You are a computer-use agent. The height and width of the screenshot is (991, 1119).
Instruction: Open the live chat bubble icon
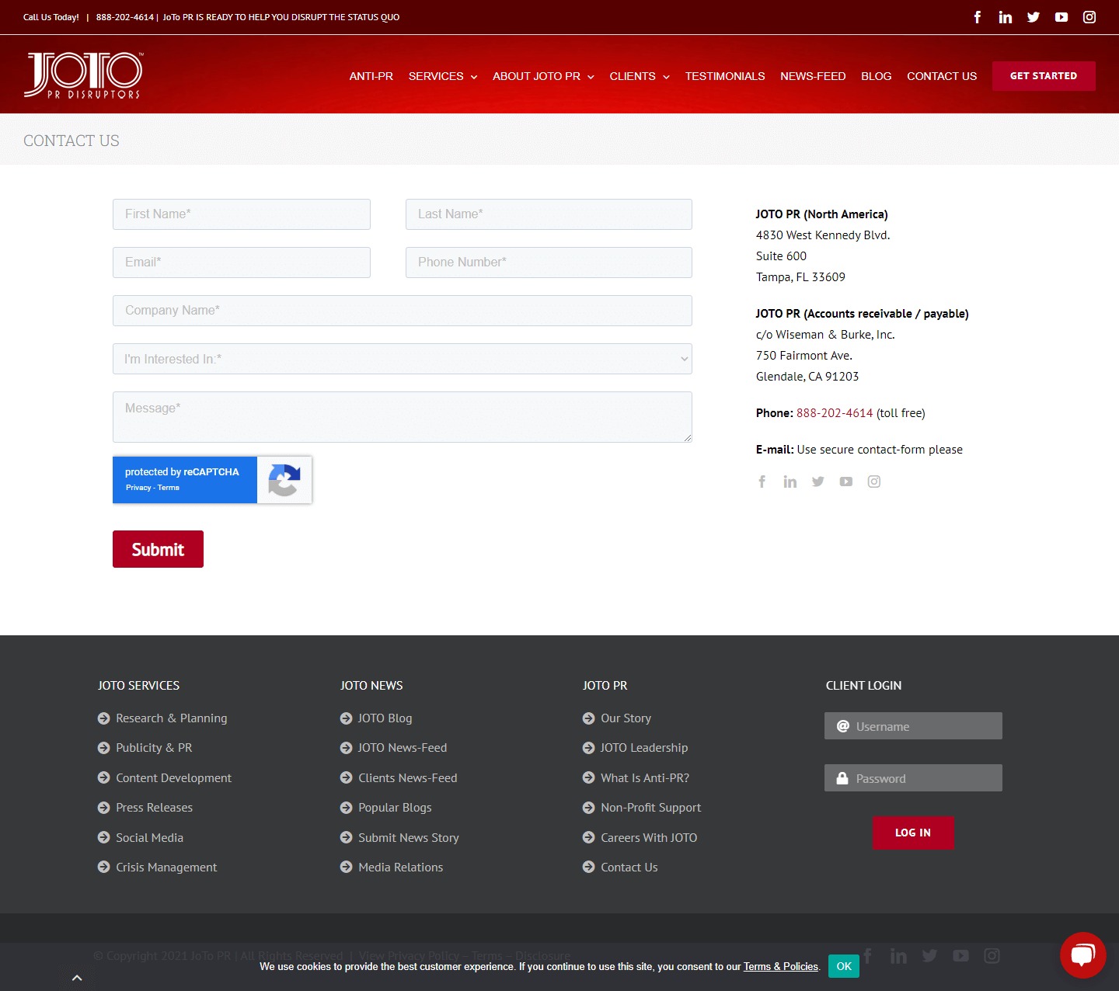(1082, 954)
